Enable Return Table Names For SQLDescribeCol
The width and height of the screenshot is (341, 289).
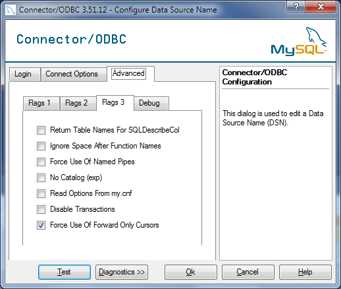(41, 130)
